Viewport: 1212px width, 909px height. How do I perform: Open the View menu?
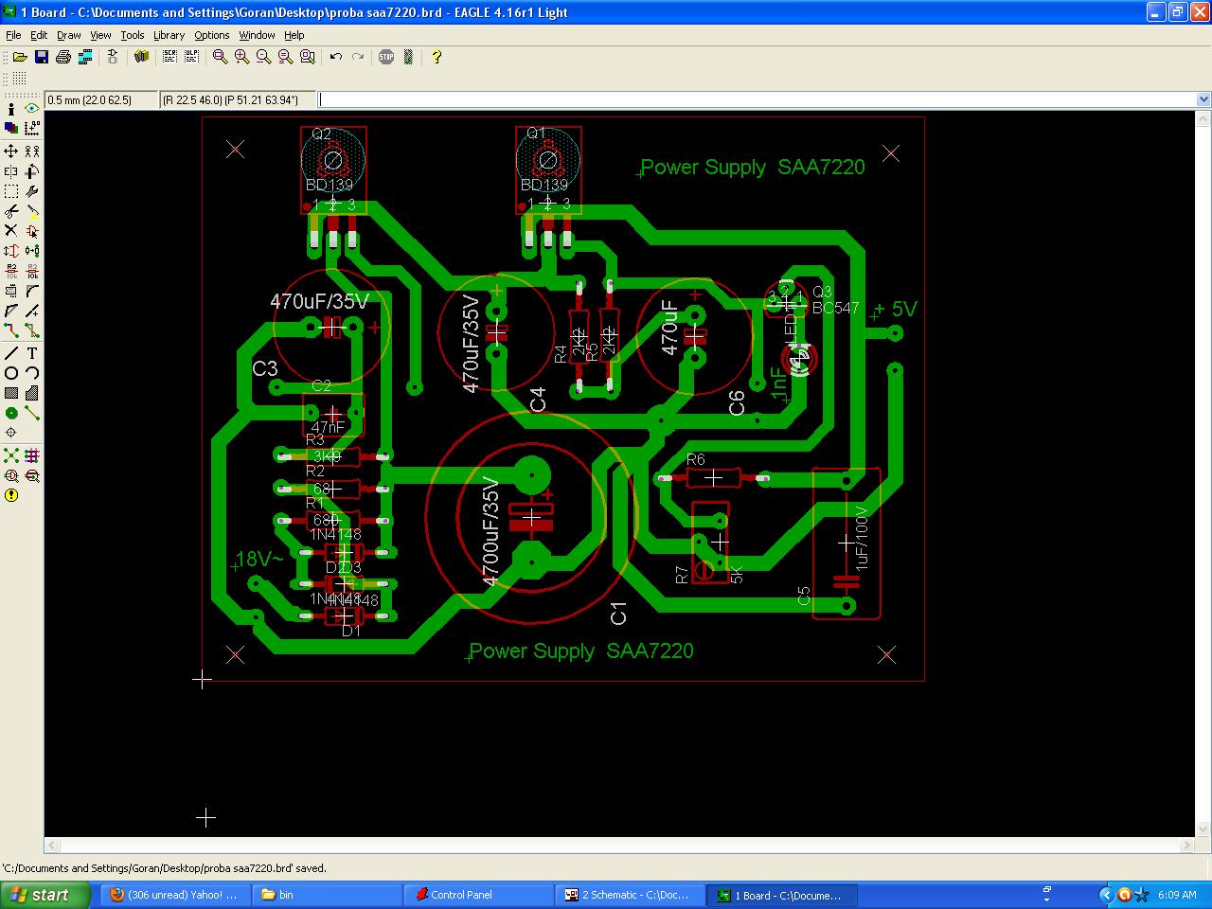coord(100,35)
